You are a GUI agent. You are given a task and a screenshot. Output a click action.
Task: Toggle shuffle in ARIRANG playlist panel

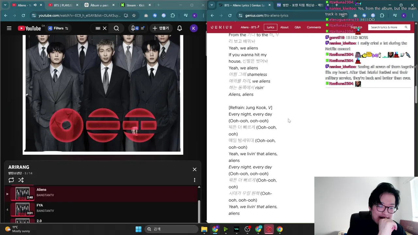pyautogui.click(x=21, y=180)
